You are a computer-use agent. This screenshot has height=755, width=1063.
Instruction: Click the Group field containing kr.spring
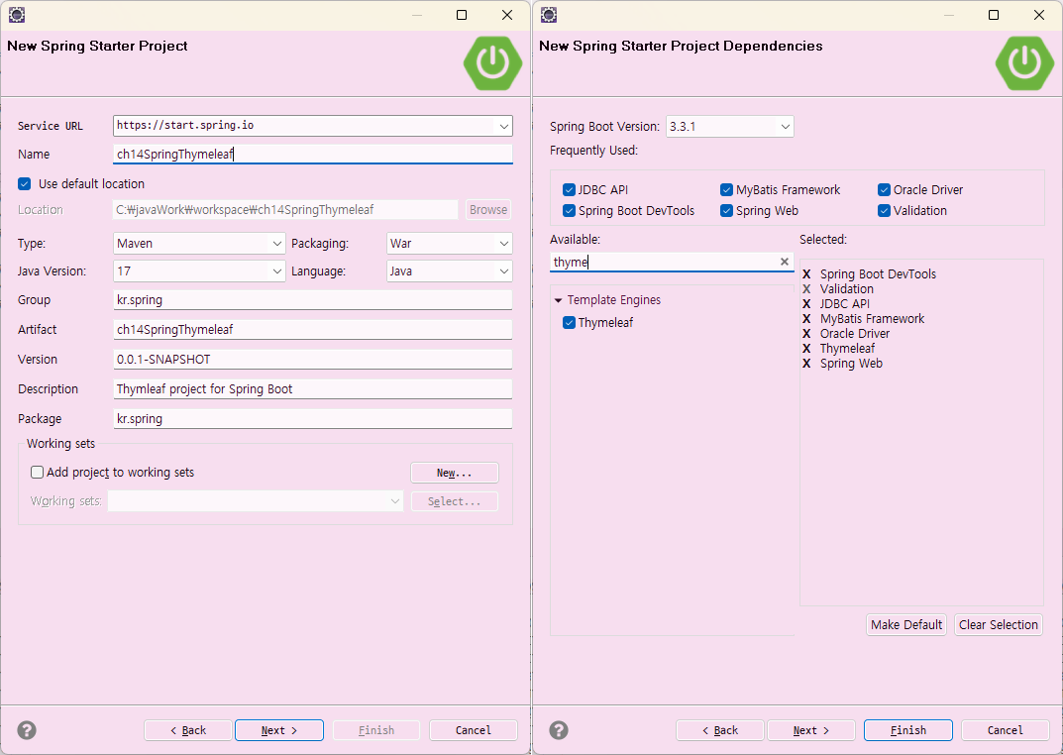coord(312,299)
